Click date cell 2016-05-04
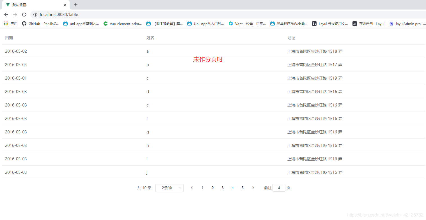This screenshot has width=426, height=220. (16, 65)
